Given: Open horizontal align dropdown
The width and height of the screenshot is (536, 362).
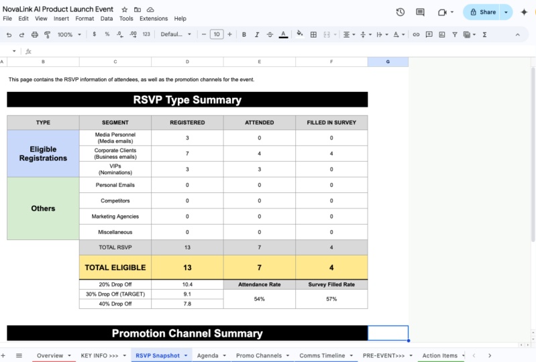Looking at the screenshot, I should point(349,34).
